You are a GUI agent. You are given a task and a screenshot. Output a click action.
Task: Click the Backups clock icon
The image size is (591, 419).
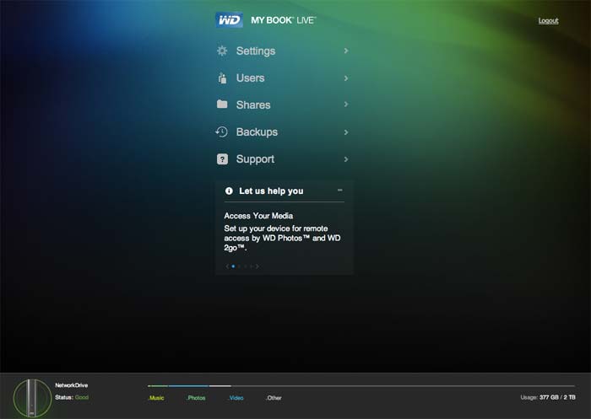tap(222, 132)
